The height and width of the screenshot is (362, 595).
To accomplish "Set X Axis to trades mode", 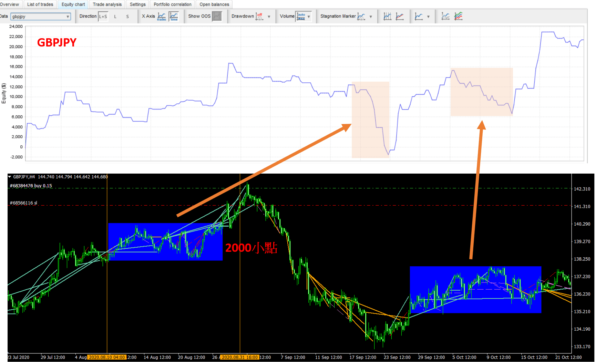I will [x=162, y=16].
